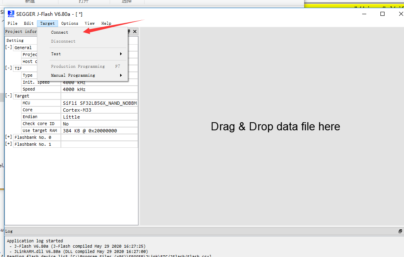Select the Speed value 4000 kHz

click(x=99, y=89)
